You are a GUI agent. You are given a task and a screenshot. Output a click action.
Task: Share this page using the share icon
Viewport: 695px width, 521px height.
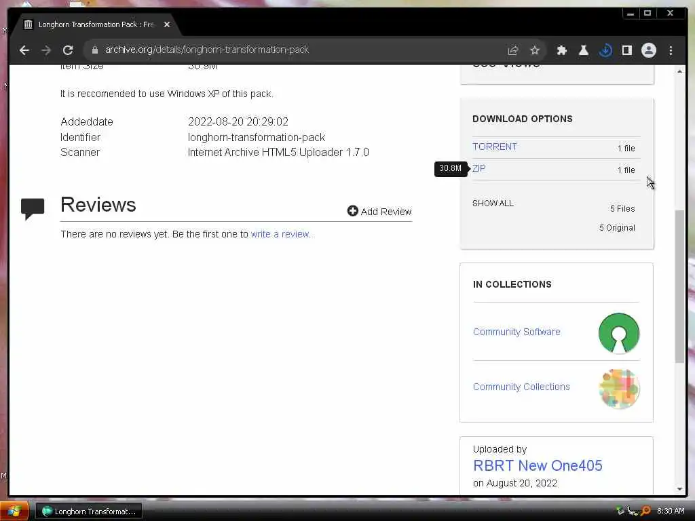click(x=513, y=50)
